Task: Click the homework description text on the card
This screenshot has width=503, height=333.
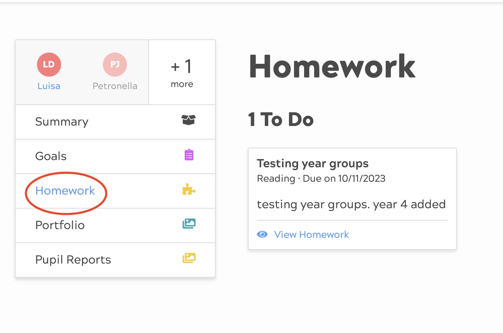Action: click(x=351, y=205)
